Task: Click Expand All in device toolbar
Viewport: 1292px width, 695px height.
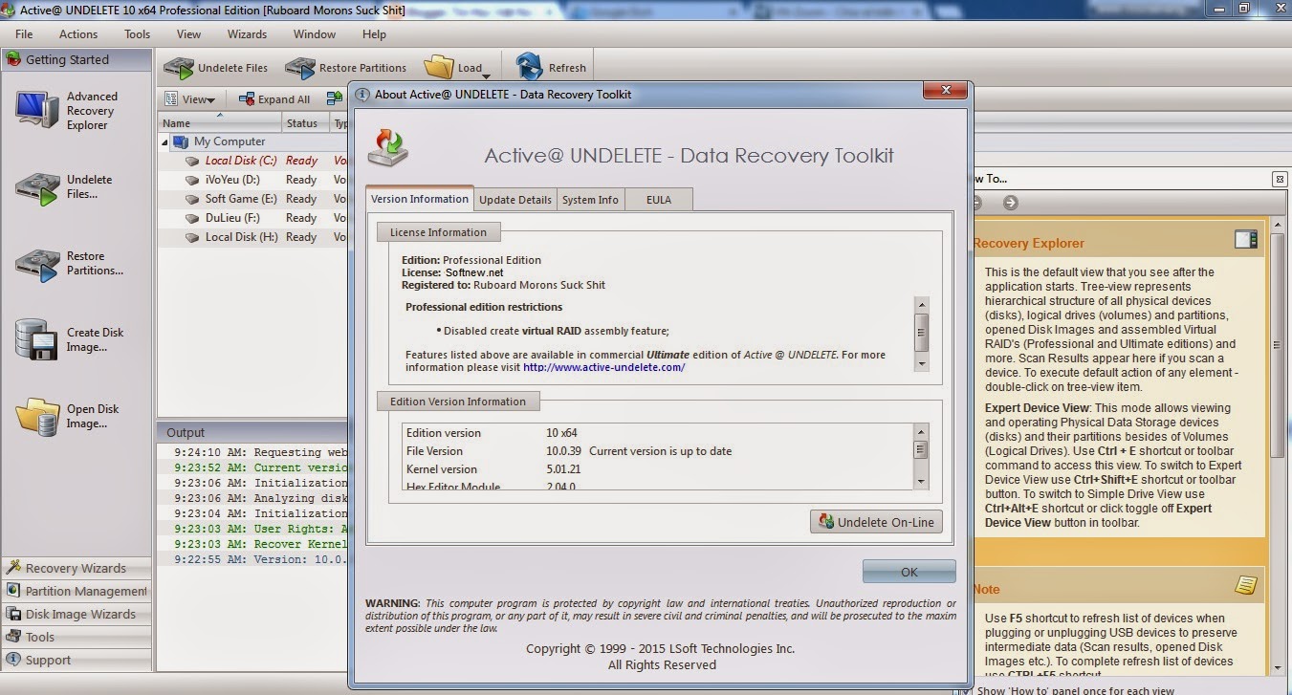Action: pos(275,98)
